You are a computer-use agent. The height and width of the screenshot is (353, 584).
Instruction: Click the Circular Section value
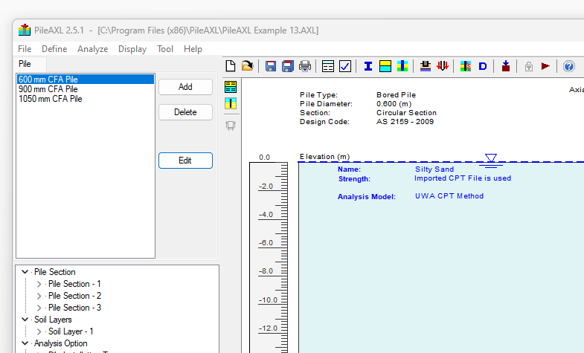coord(406,113)
